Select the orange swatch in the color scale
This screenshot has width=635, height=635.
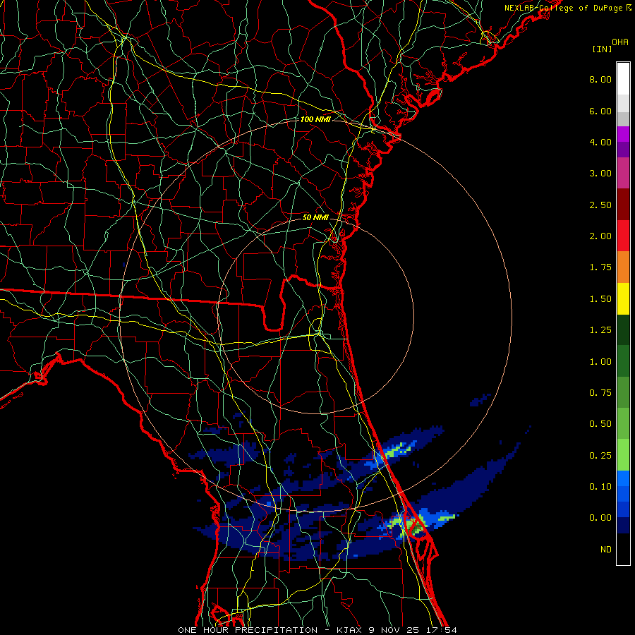pyautogui.click(x=623, y=267)
